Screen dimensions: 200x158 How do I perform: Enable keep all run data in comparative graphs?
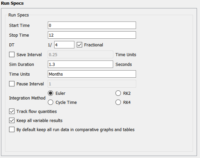pyautogui.click(x=12, y=129)
